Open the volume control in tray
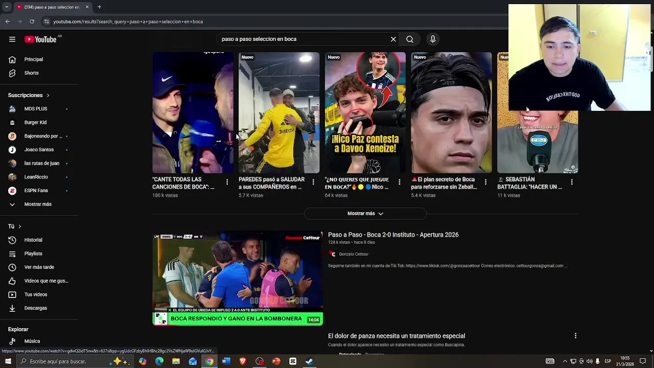The height and width of the screenshot is (368, 654). pos(589,361)
